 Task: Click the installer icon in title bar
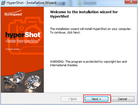3,3
